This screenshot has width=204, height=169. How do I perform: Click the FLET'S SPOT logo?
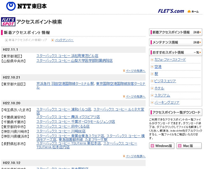8,22
